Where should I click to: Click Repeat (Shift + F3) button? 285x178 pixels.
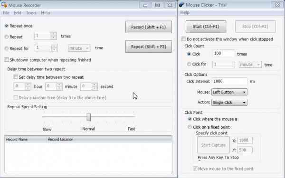coord(149,47)
